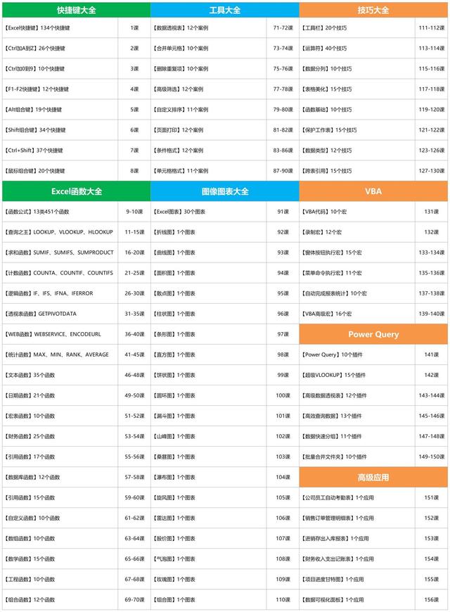Select the 110课 lesson number cell
Screen dimensions: 450x612
click(x=283, y=599)
